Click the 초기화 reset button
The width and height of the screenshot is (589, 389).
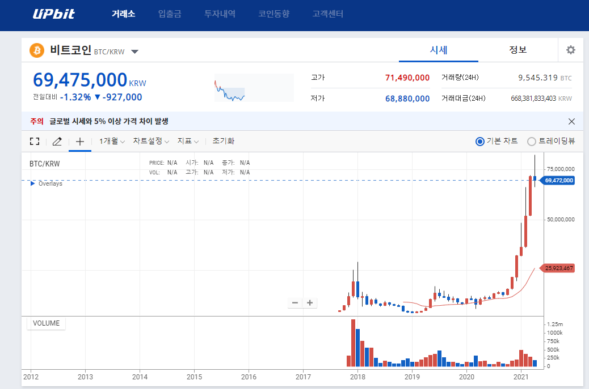pyautogui.click(x=223, y=141)
